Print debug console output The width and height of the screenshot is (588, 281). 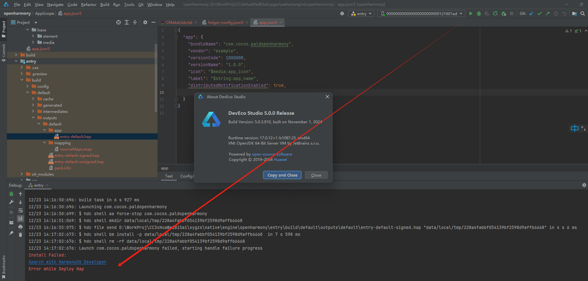(x=20, y=227)
